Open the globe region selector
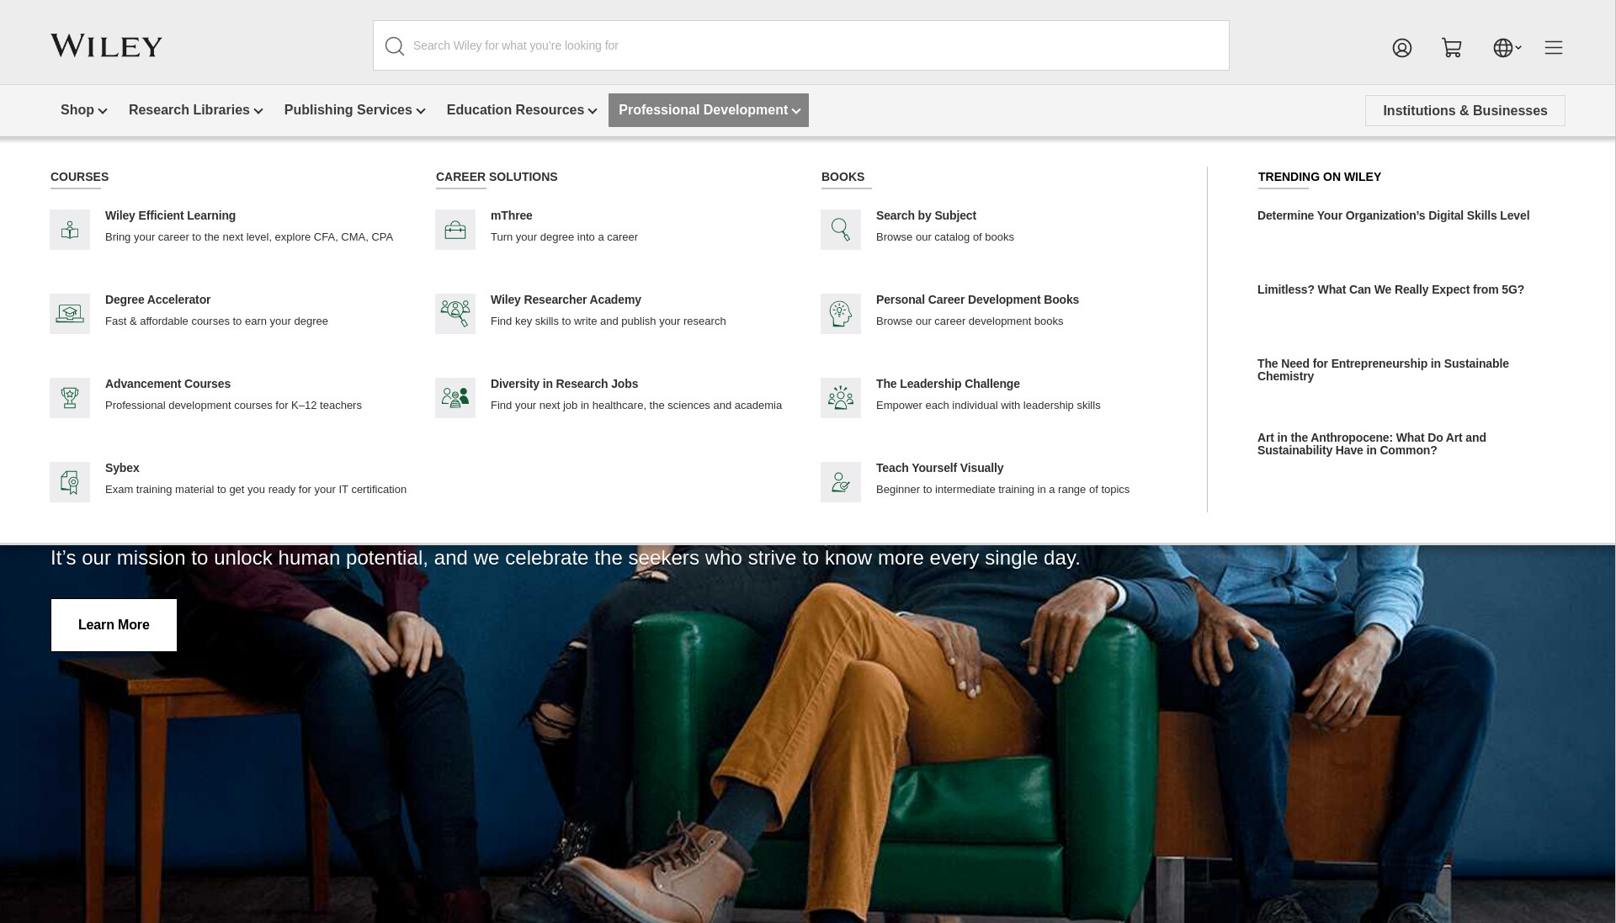The width and height of the screenshot is (1616, 923). click(x=1507, y=48)
